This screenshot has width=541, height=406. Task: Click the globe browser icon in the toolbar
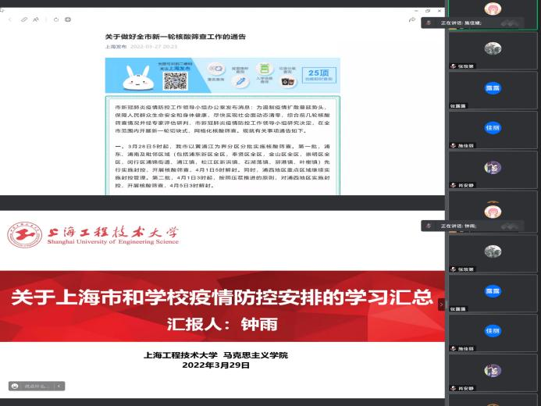pyautogui.click(x=68, y=20)
